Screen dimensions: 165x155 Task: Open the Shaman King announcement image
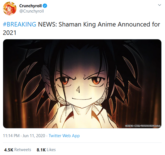click(x=82, y=84)
